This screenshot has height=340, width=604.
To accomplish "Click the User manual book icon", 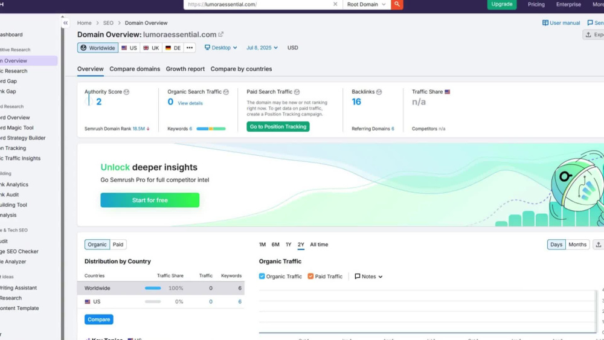I will click(x=545, y=23).
